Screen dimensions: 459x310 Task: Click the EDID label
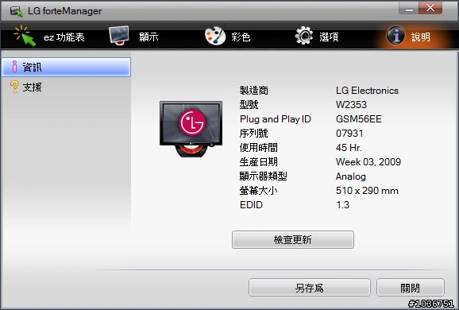point(251,205)
